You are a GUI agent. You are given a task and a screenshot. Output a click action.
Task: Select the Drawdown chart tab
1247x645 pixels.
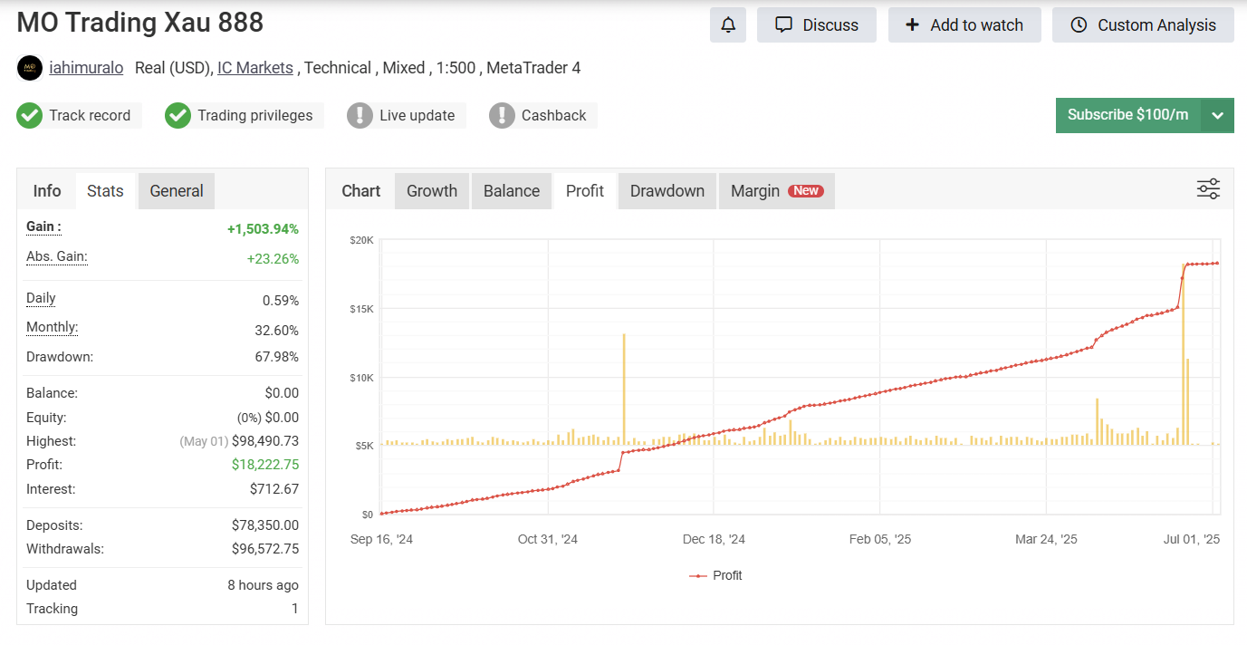(667, 191)
